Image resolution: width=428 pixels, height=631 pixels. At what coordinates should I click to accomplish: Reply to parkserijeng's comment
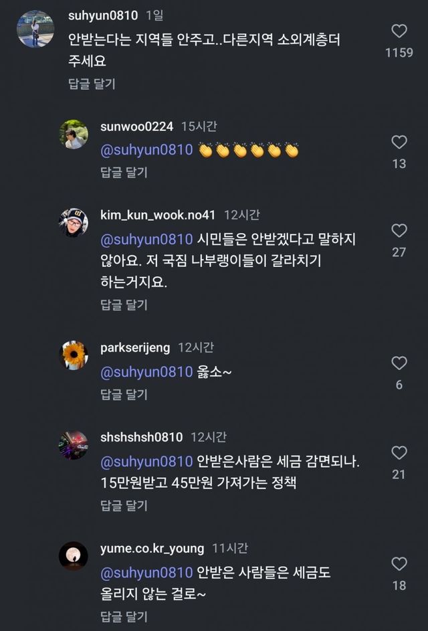coord(124,394)
